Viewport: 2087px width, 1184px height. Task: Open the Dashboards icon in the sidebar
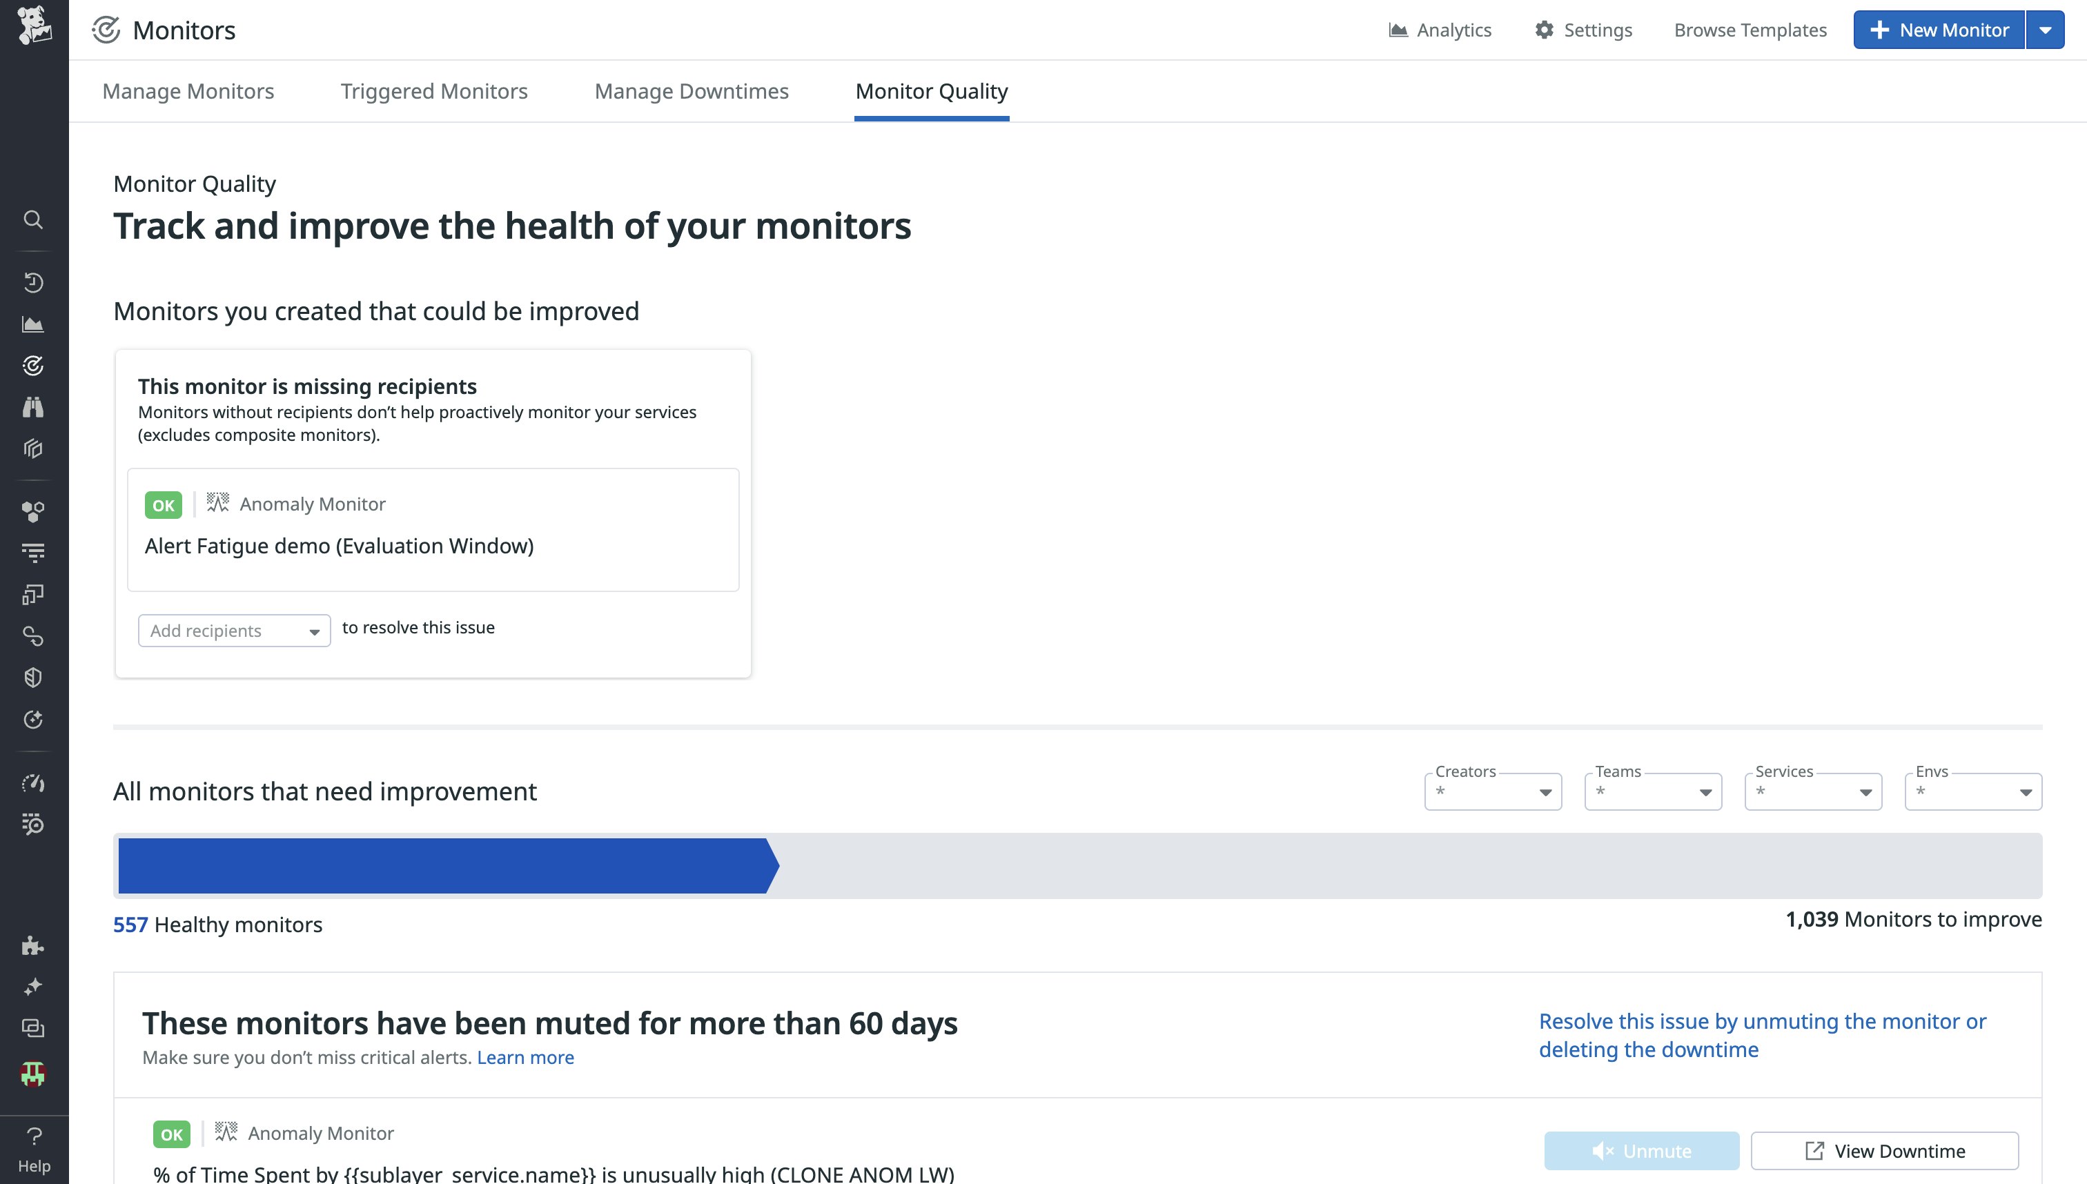coord(33,323)
